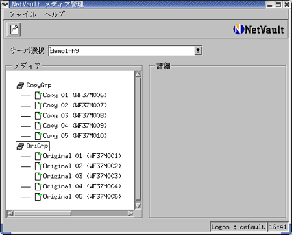Click the 16:41 clock in status bar
This screenshot has height=235, width=292.
point(278,227)
